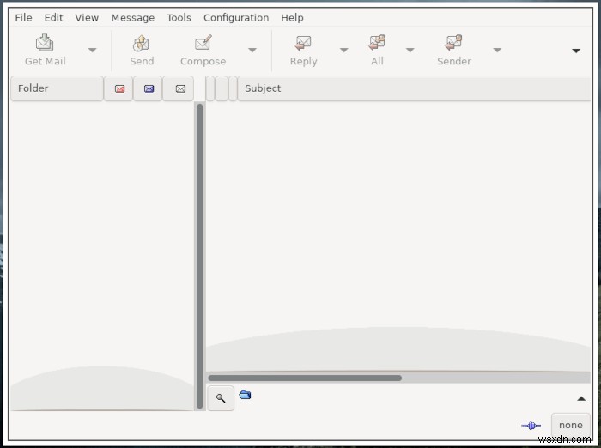Image resolution: width=601 pixels, height=448 pixels.
Task: Show hidden toolbar items overflow arrow
Action: [x=576, y=51]
